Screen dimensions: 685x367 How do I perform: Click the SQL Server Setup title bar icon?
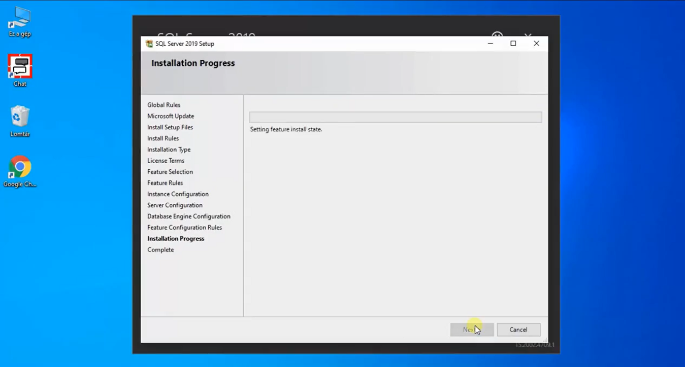[149, 44]
